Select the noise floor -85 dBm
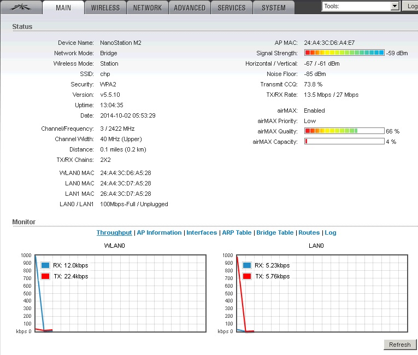This screenshot has height=355, width=418. click(315, 74)
